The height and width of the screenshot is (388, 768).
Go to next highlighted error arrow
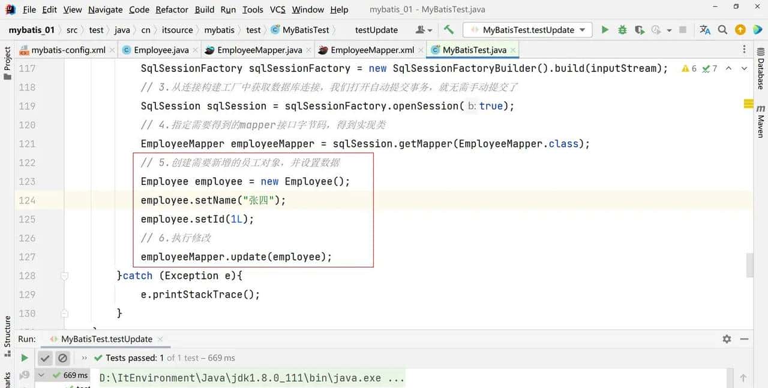[745, 68]
